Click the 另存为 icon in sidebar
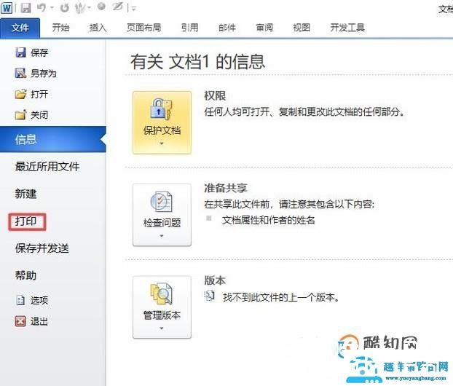This screenshot has height=386, width=453. (x=20, y=73)
